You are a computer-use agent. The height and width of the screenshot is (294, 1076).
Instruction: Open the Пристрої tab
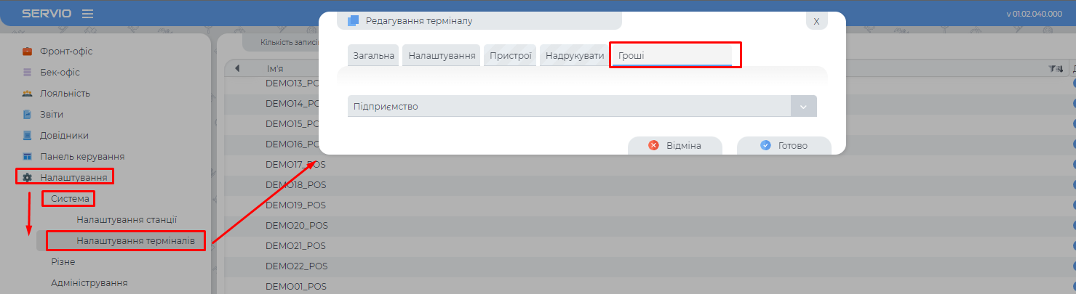click(510, 56)
